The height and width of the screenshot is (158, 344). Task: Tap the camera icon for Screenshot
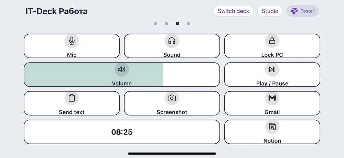[172, 98]
